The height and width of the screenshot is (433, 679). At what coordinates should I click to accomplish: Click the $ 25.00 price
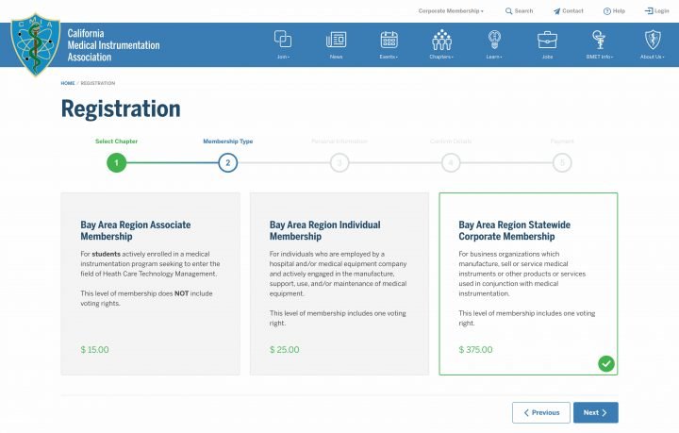[x=284, y=349]
